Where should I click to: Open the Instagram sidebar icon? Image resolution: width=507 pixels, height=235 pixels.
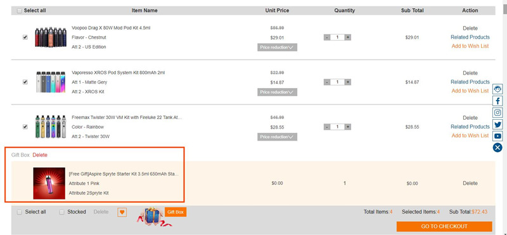497,113
